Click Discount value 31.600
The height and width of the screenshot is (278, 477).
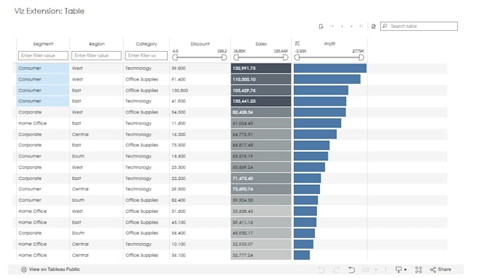pos(179,211)
